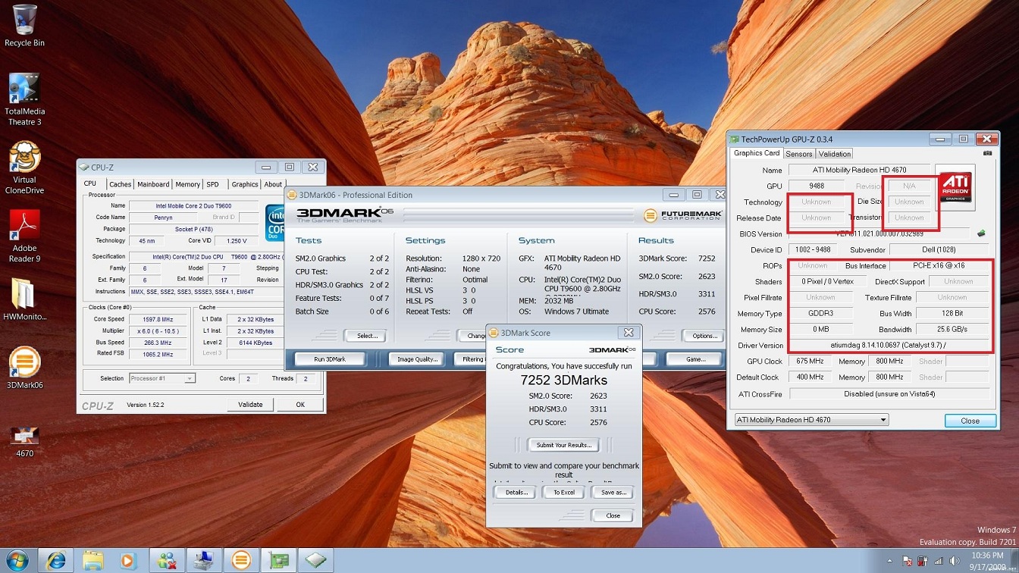Open the Adobe Reader 9 desktop shortcut
The height and width of the screenshot is (573, 1019).
24,236
